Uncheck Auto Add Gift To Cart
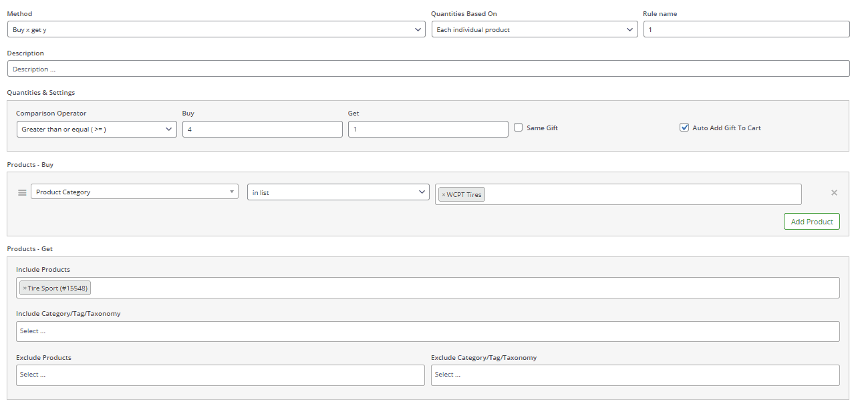The height and width of the screenshot is (410, 854). (x=684, y=128)
